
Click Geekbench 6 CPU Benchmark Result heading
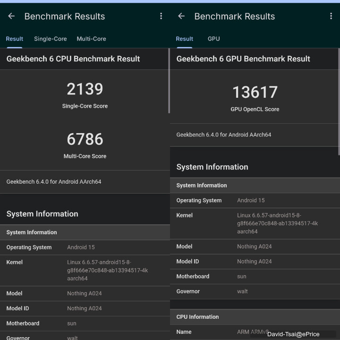click(73, 59)
